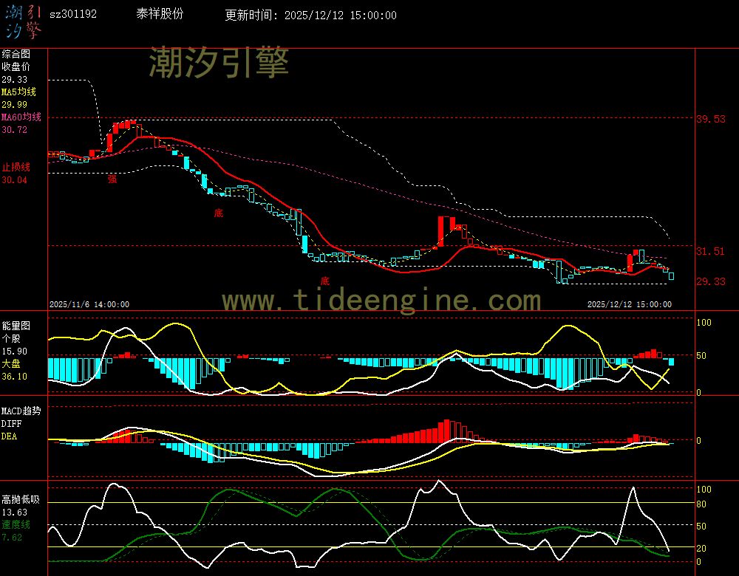Click the yellow 大盘 legend label
Image resolution: width=739 pixels, height=576 pixels.
tap(11, 363)
